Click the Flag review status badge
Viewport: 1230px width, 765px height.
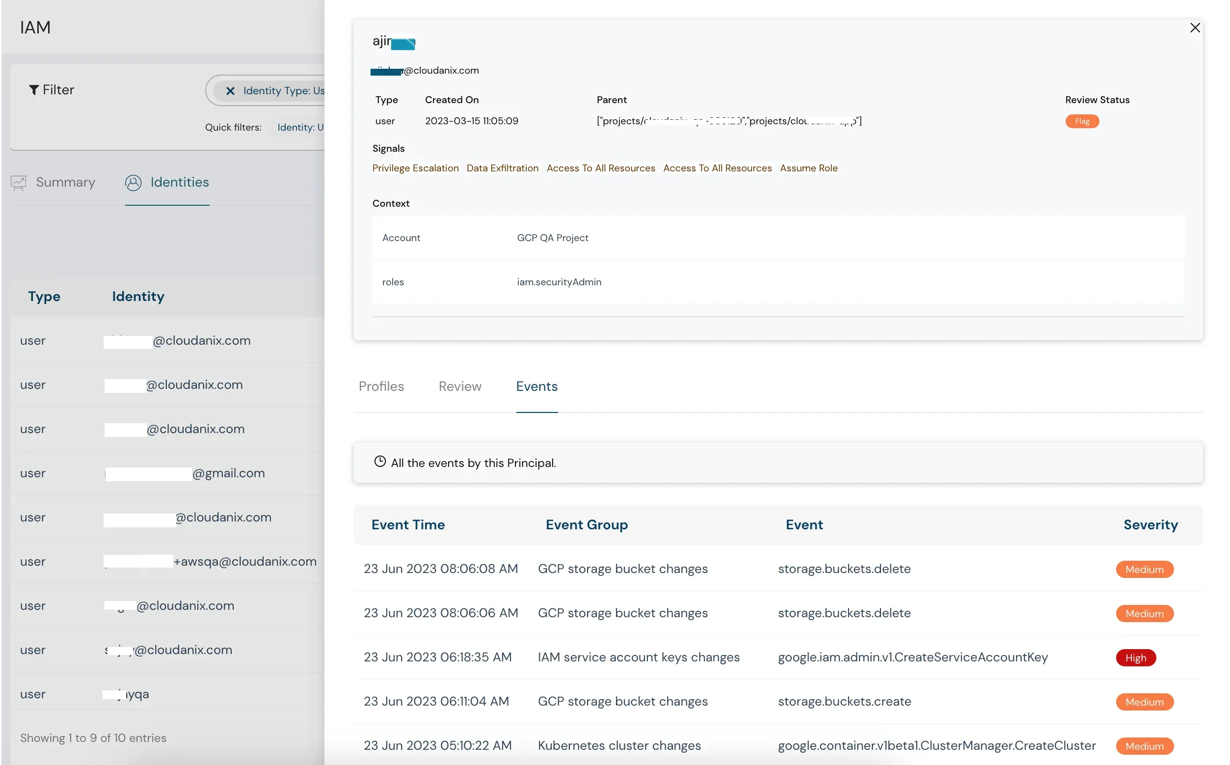[1082, 121]
